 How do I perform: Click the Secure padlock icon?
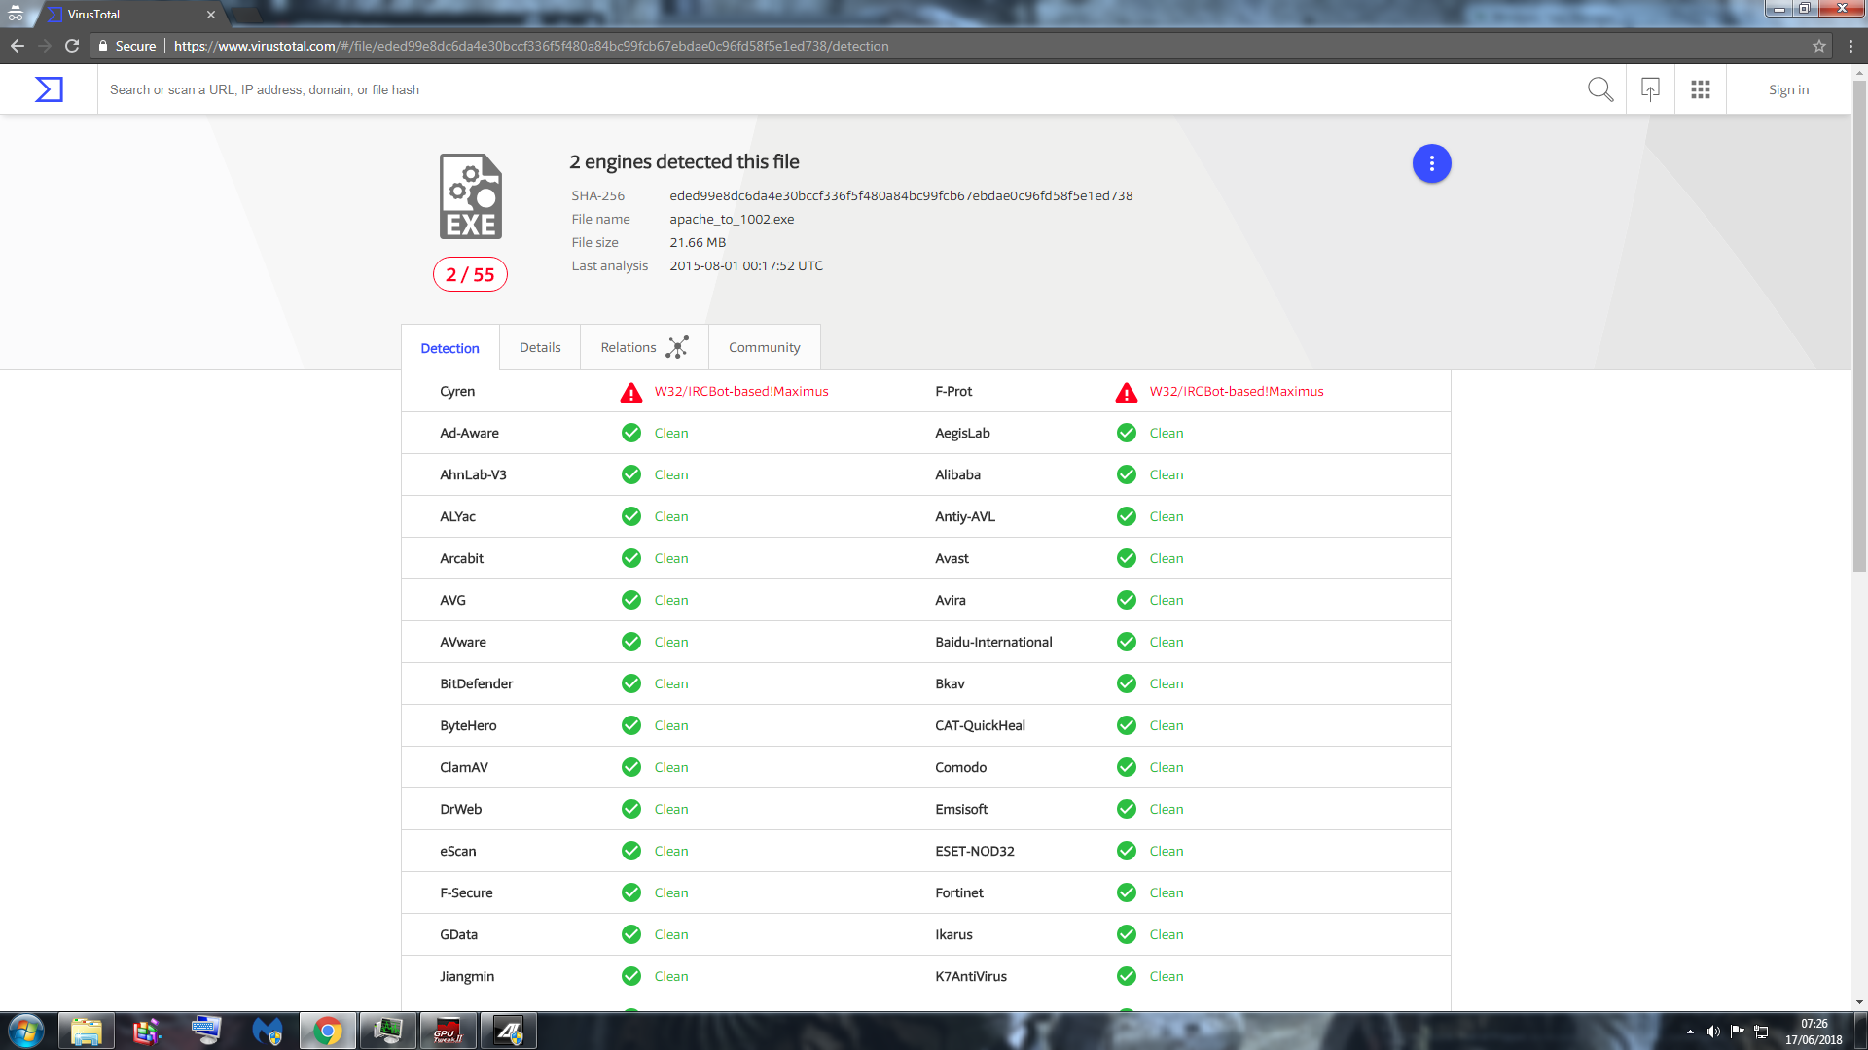pyautogui.click(x=103, y=46)
